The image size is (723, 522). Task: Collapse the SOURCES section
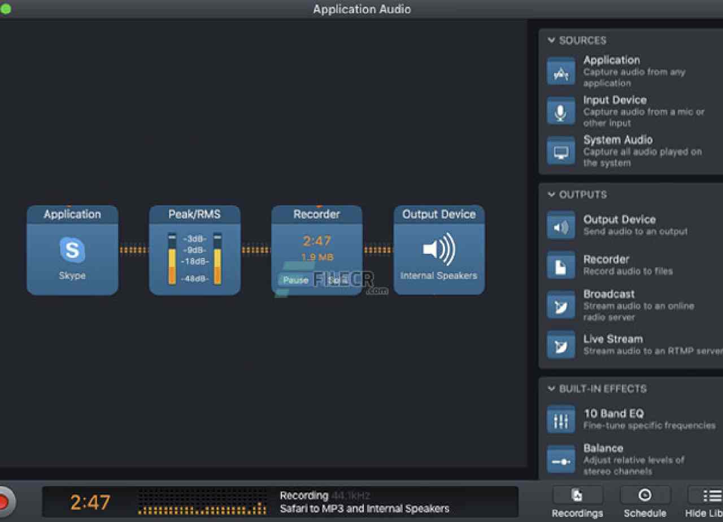(551, 40)
